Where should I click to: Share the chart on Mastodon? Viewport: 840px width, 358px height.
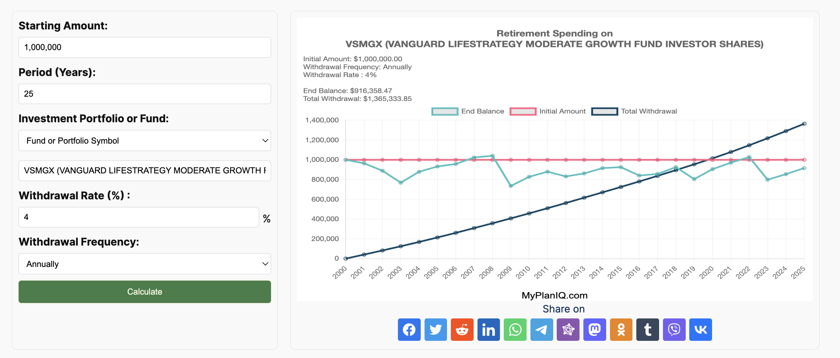(x=595, y=330)
